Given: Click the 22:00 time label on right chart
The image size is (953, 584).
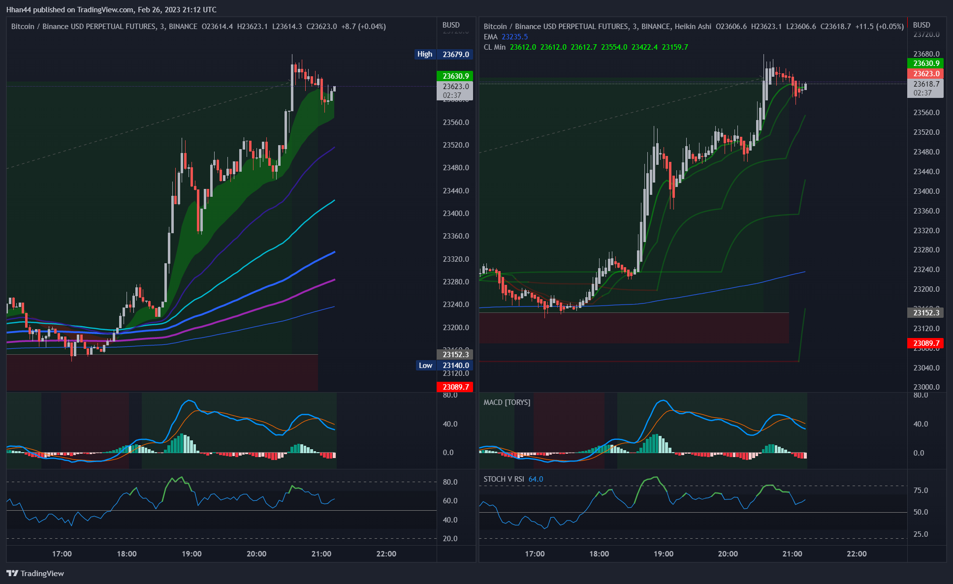Looking at the screenshot, I should click(x=857, y=553).
